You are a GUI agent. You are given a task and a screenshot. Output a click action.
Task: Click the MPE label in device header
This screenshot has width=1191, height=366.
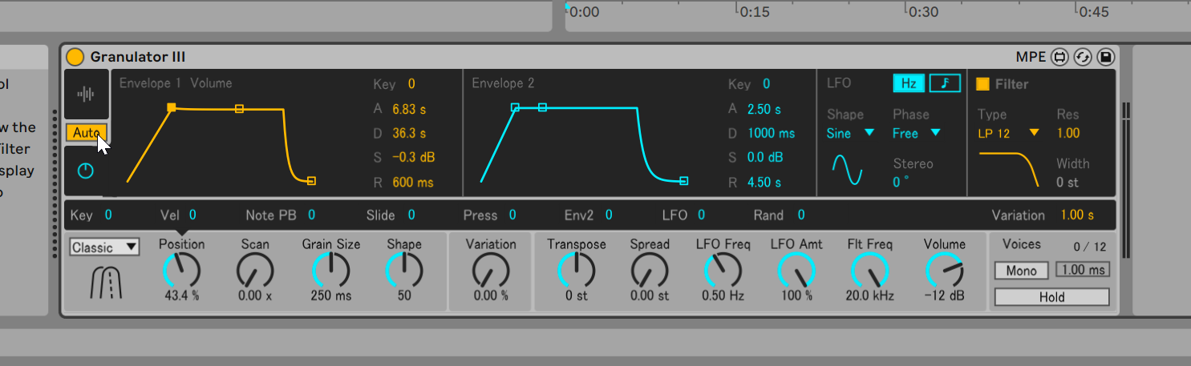tap(1031, 57)
